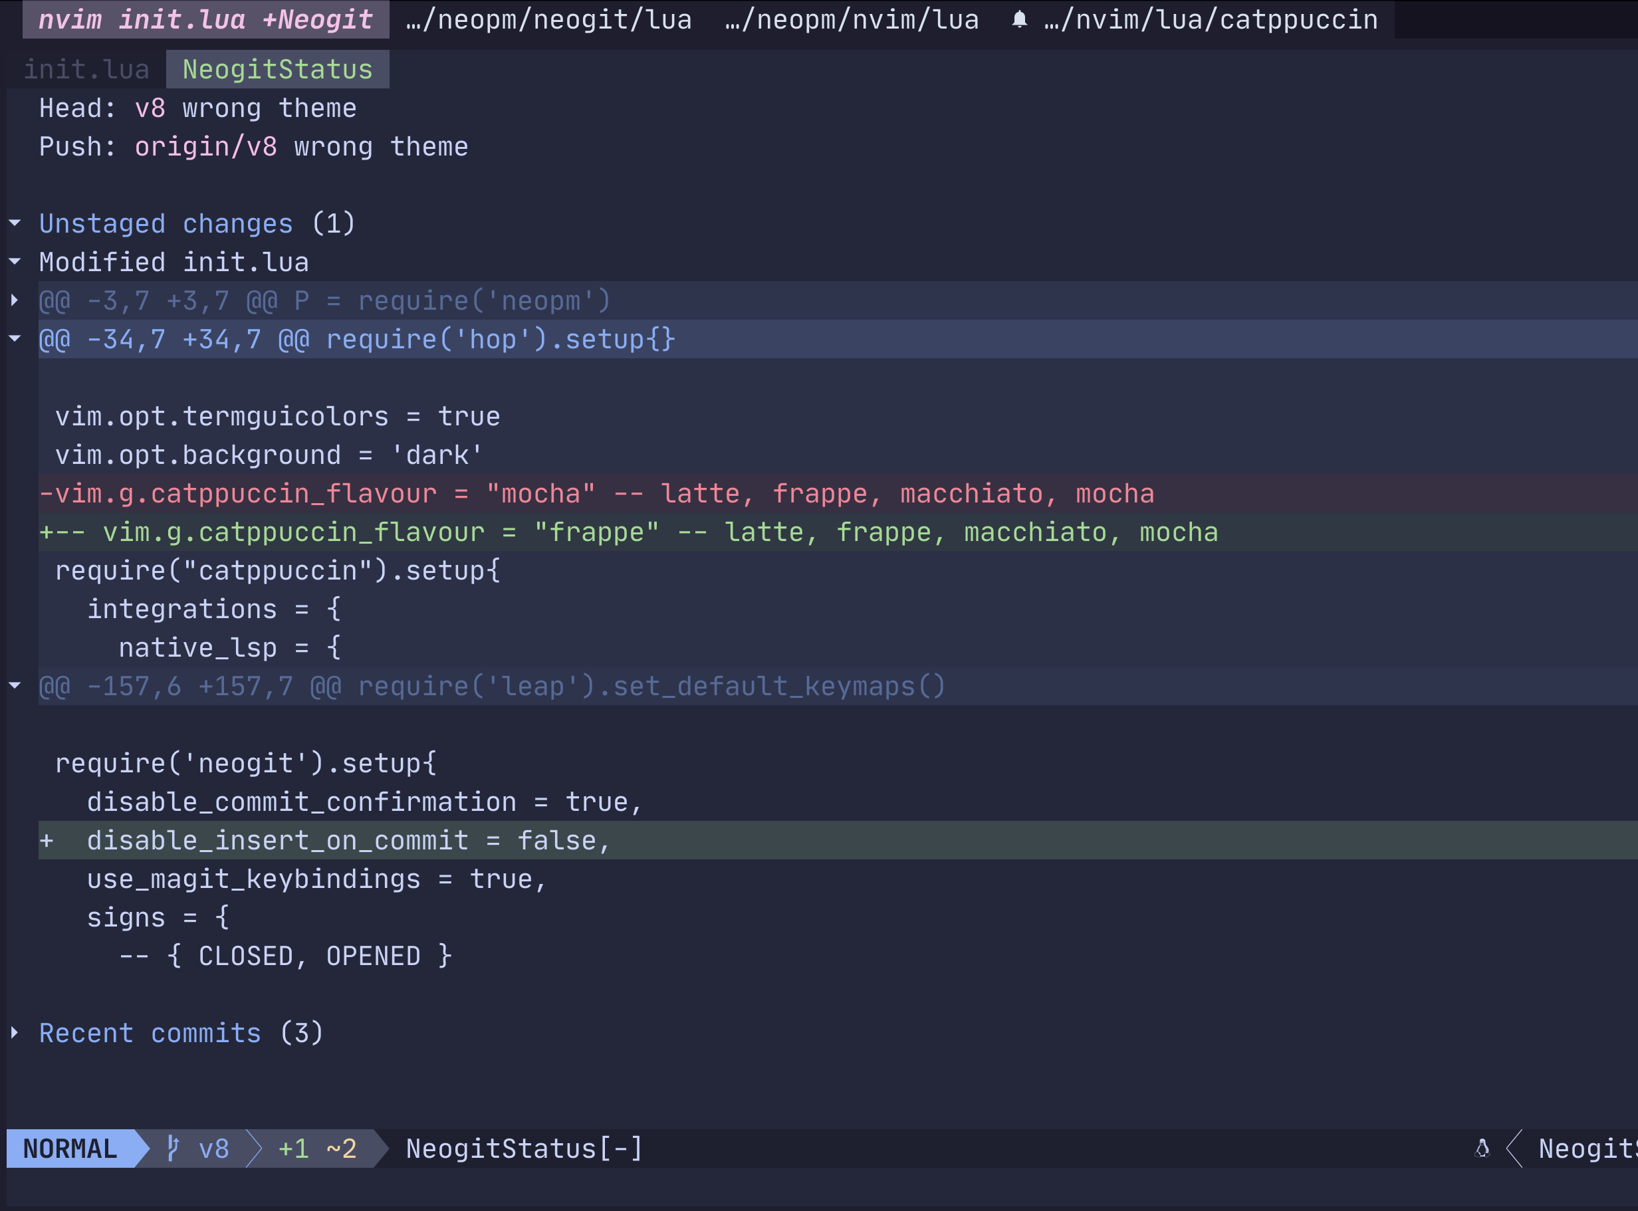Screen dimensions: 1638x1211
Task: Collapse the require('hop').setup hunk header
Action: [15, 339]
